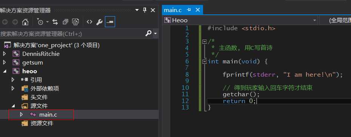Expand the DennisRitchie project node

tap(5, 54)
